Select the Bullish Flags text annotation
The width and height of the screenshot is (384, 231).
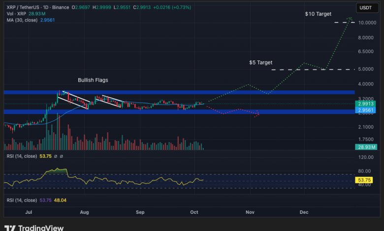[93, 80]
